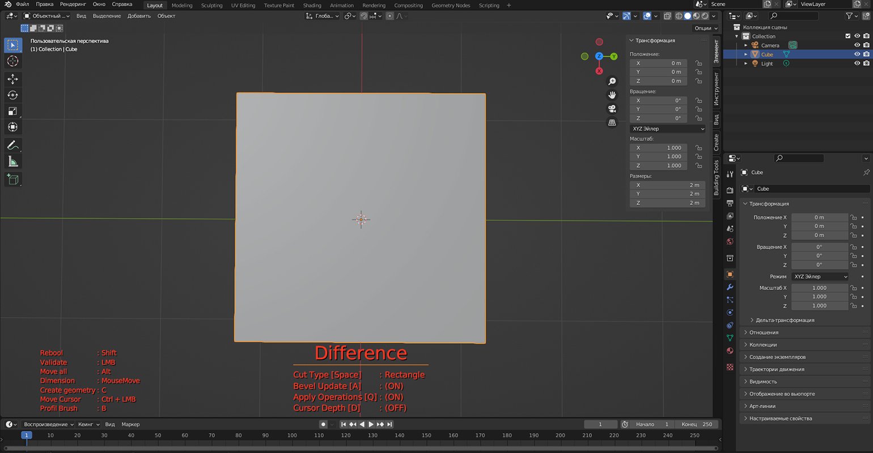Image resolution: width=873 pixels, height=453 pixels.
Task: Select the Add Cube tool
Action: click(12, 180)
